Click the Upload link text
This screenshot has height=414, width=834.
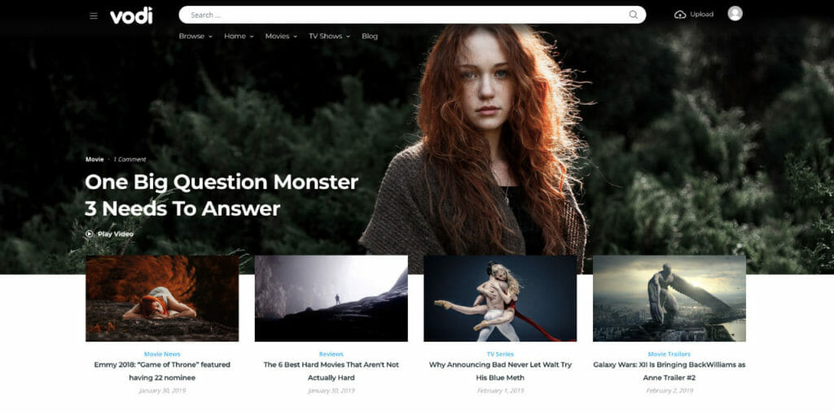(701, 15)
